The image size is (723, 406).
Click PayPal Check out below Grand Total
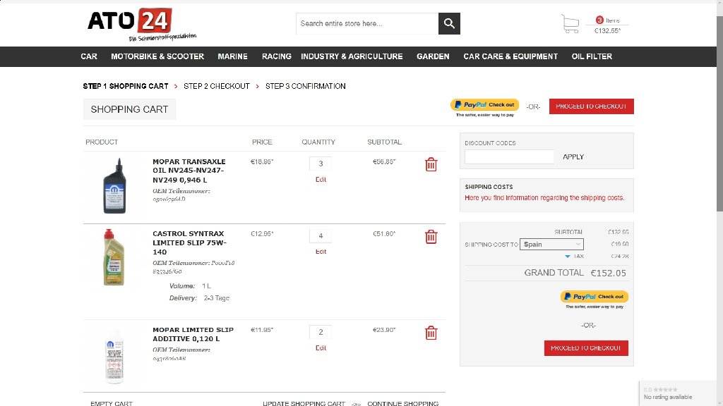pos(594,297)
